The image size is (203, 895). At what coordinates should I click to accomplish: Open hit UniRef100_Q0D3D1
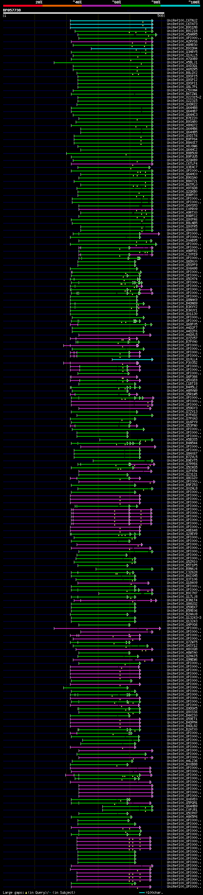coord(182,66)
